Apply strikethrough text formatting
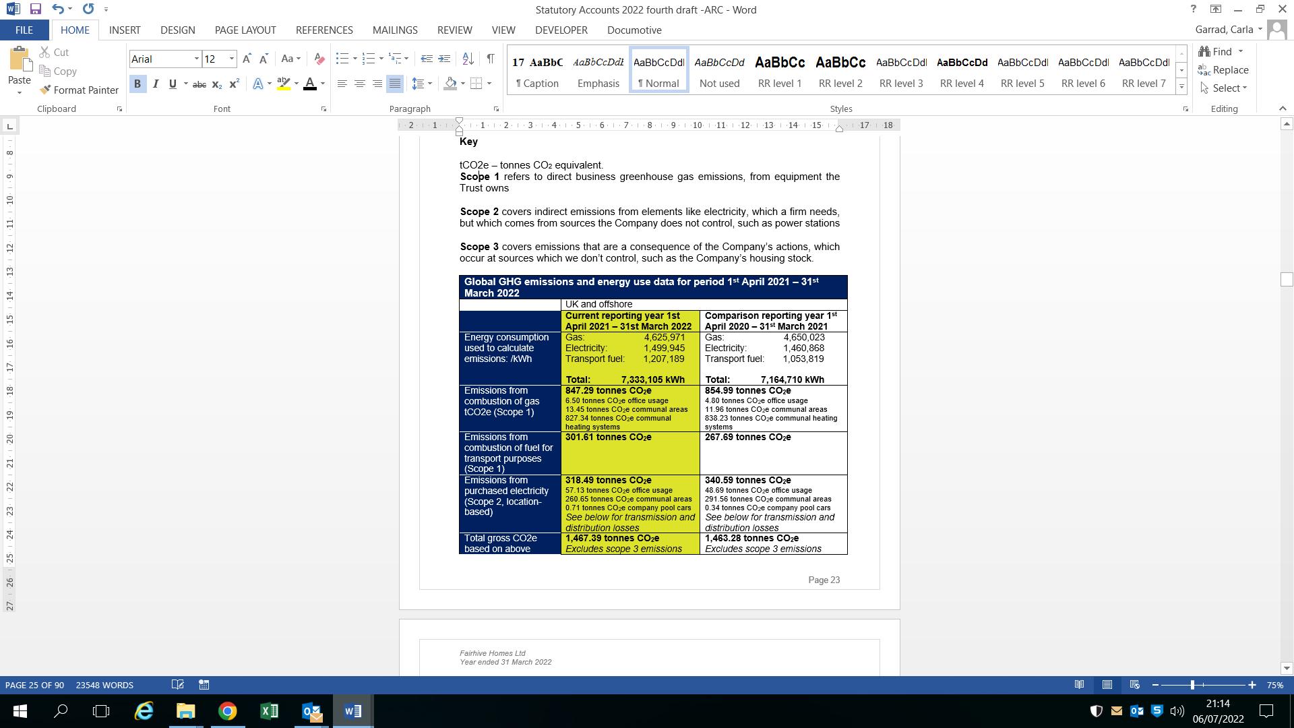 pyautogui.click(x=199, y=84)
